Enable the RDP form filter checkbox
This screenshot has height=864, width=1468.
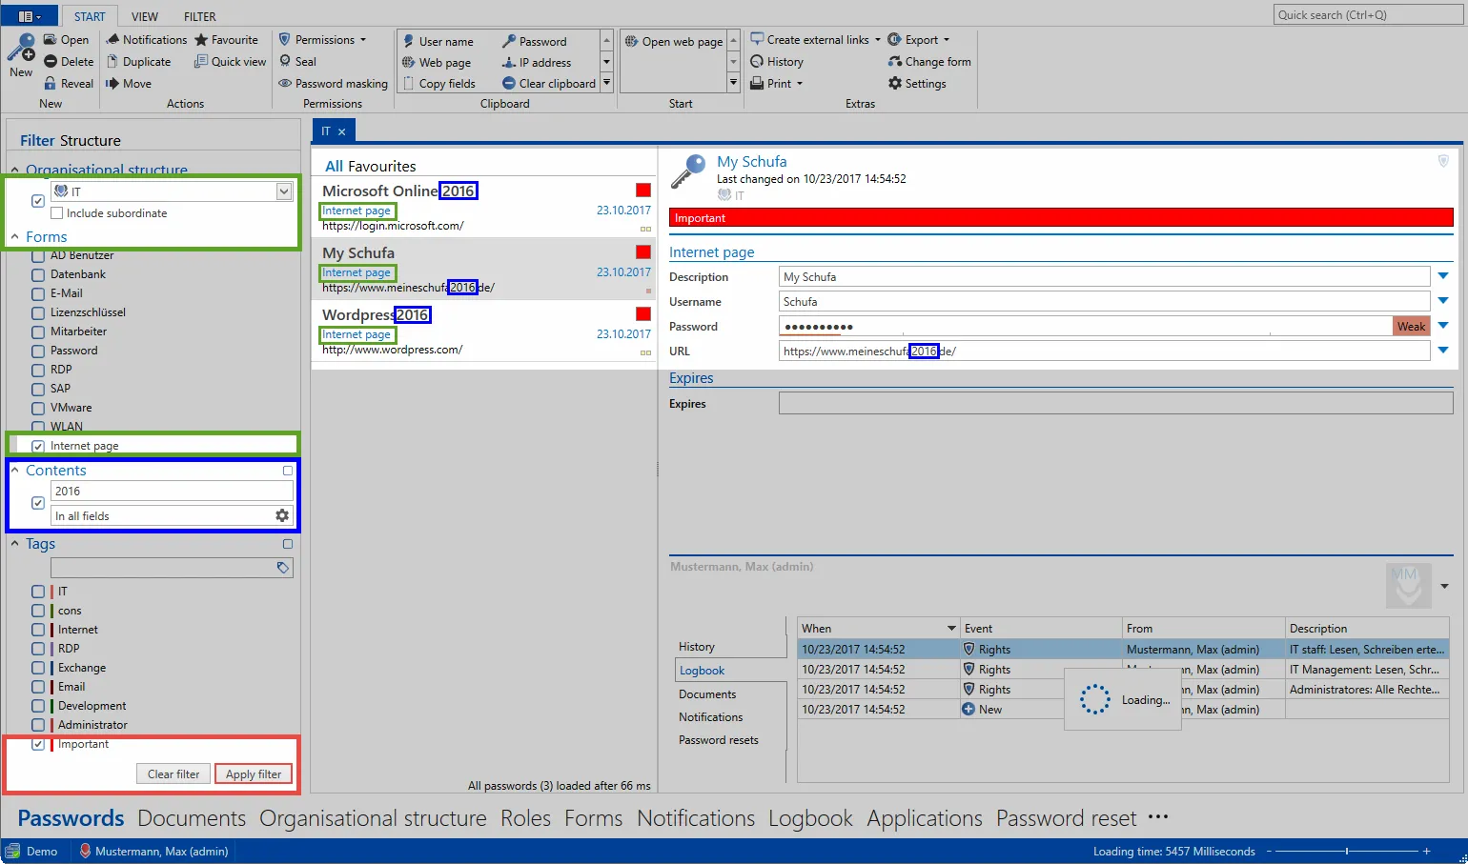[x=40, y=370]
